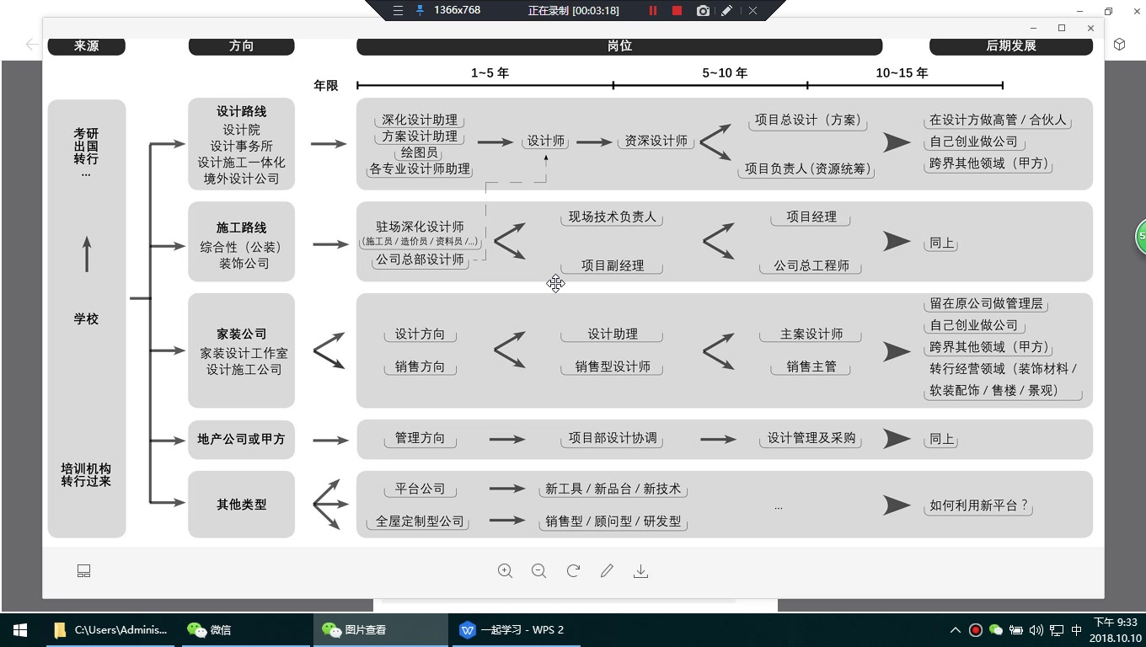This screenshot has width=1146, height=647.
Task: Open File Explorer C:\Users taskbar item
Action: tap(111, 629)
